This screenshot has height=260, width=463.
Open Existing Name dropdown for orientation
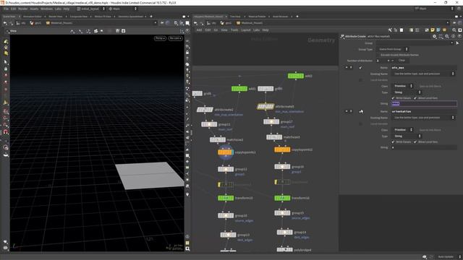(423, 118)
